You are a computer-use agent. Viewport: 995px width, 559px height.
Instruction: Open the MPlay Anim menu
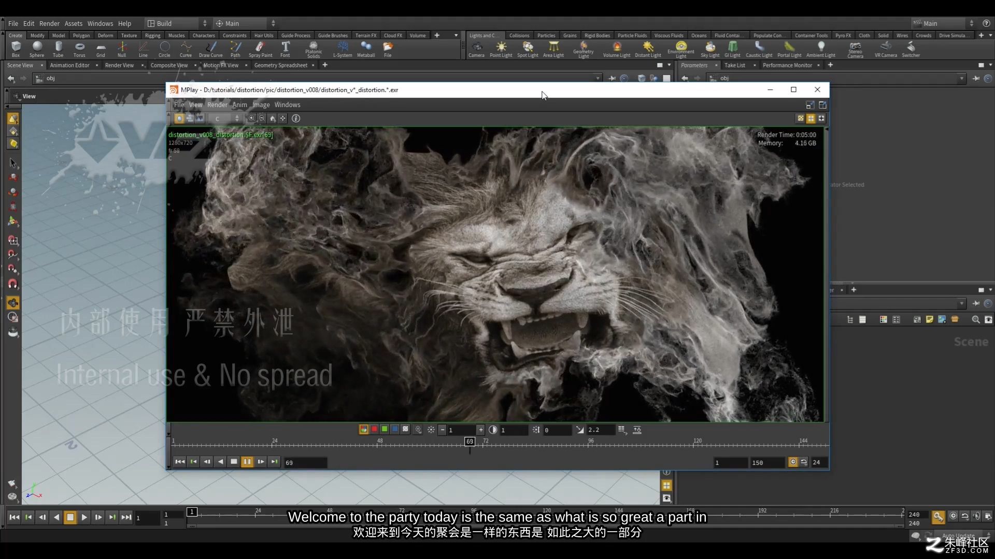[239, 105]
